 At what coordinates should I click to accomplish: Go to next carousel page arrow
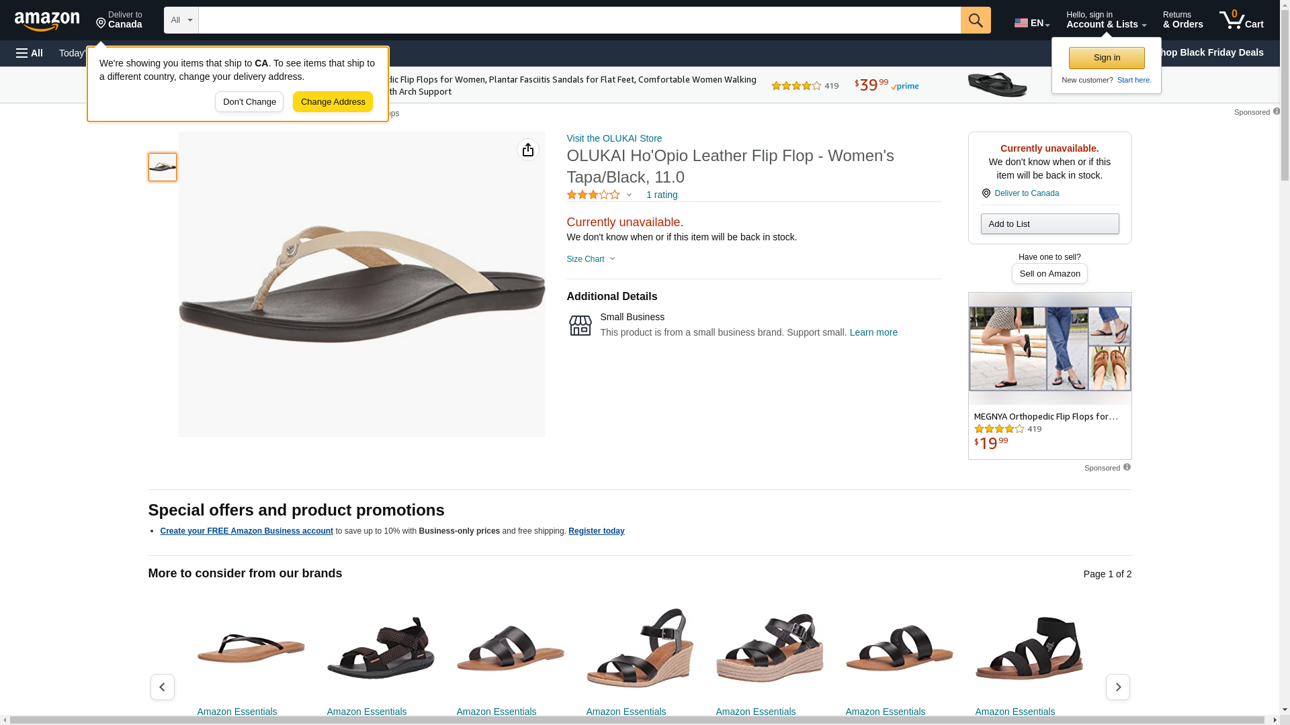pos(1117,687)
